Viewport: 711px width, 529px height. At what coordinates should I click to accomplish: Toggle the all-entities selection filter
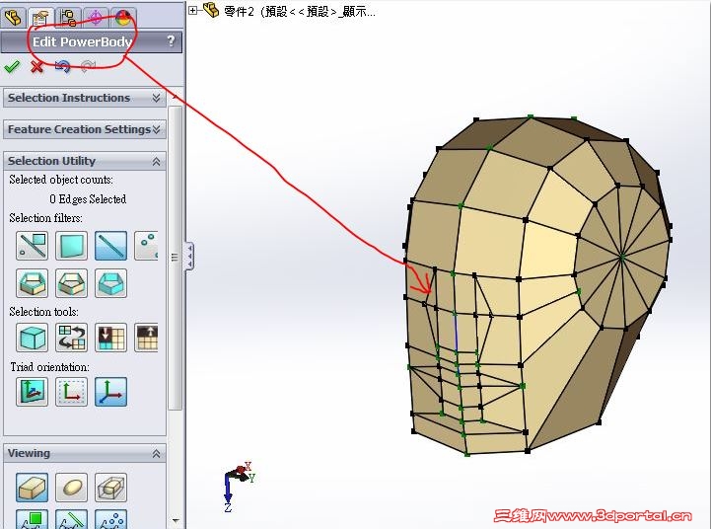(x=32, y=246)
